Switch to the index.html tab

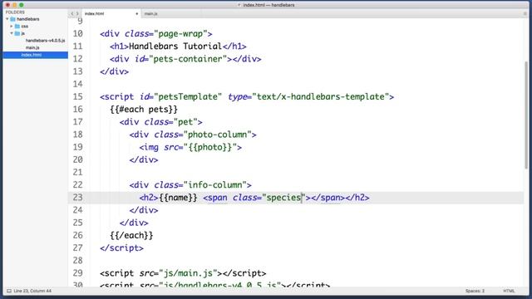click(x=94, y=13)
